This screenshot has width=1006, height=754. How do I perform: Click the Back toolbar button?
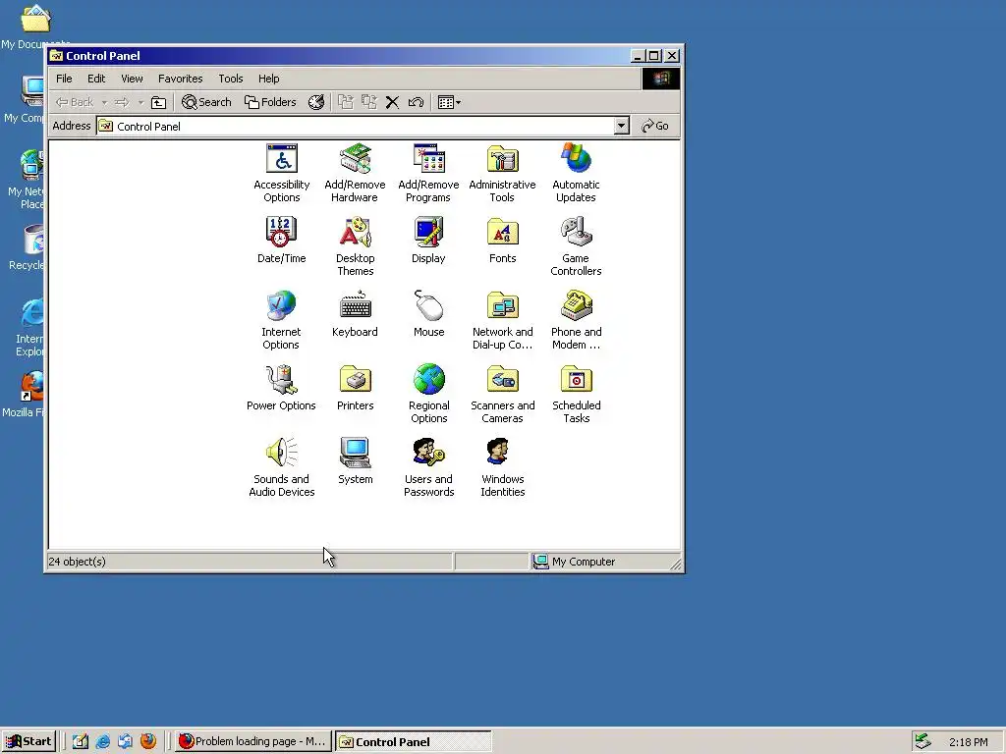[x=75, y=102]
